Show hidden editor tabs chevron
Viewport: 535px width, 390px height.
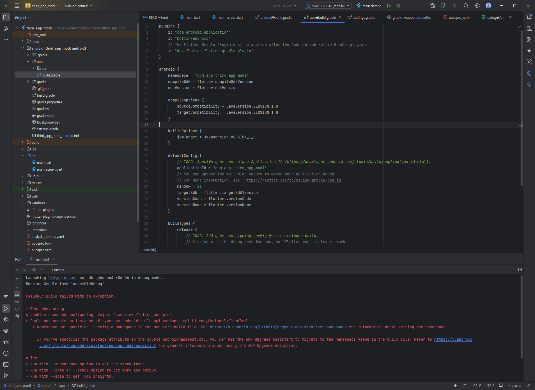click(x=511, y=17)
